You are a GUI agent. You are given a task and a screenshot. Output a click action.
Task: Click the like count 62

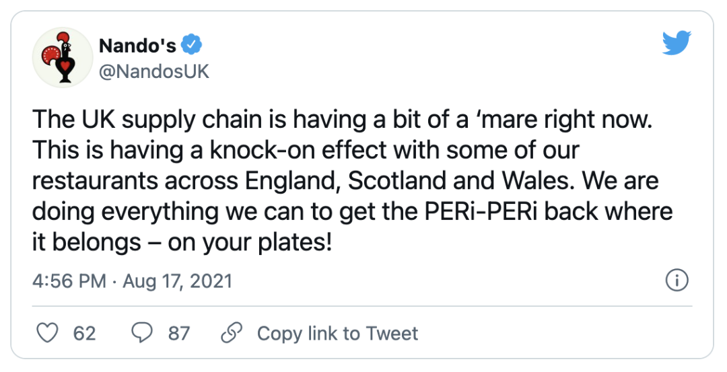click(x=84, y=334)
